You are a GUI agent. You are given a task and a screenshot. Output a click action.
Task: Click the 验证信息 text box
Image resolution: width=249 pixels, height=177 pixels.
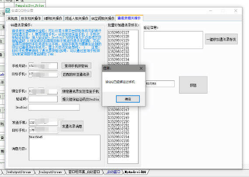click(x=173, y=40)
